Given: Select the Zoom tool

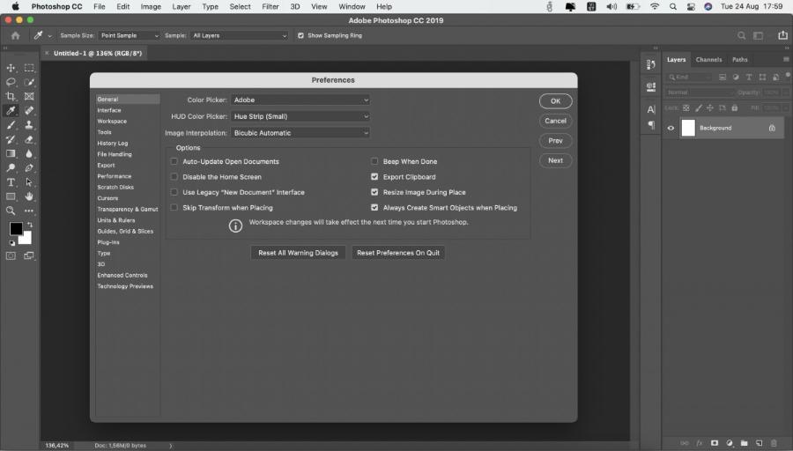Looking at the screenshot, I should 11,211.
